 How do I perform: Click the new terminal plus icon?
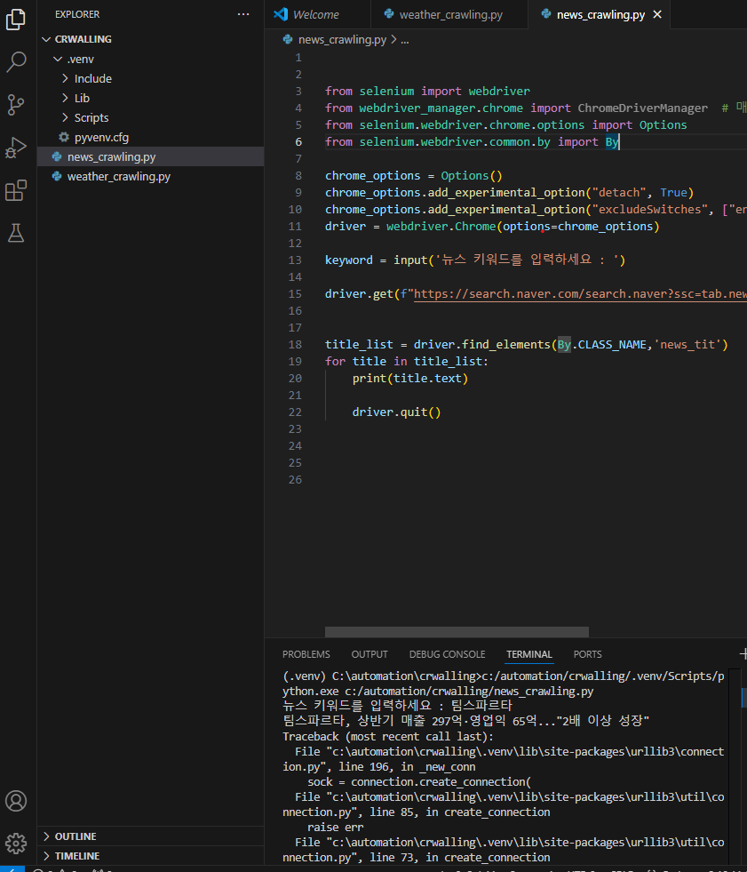click(x=743, y=654)
